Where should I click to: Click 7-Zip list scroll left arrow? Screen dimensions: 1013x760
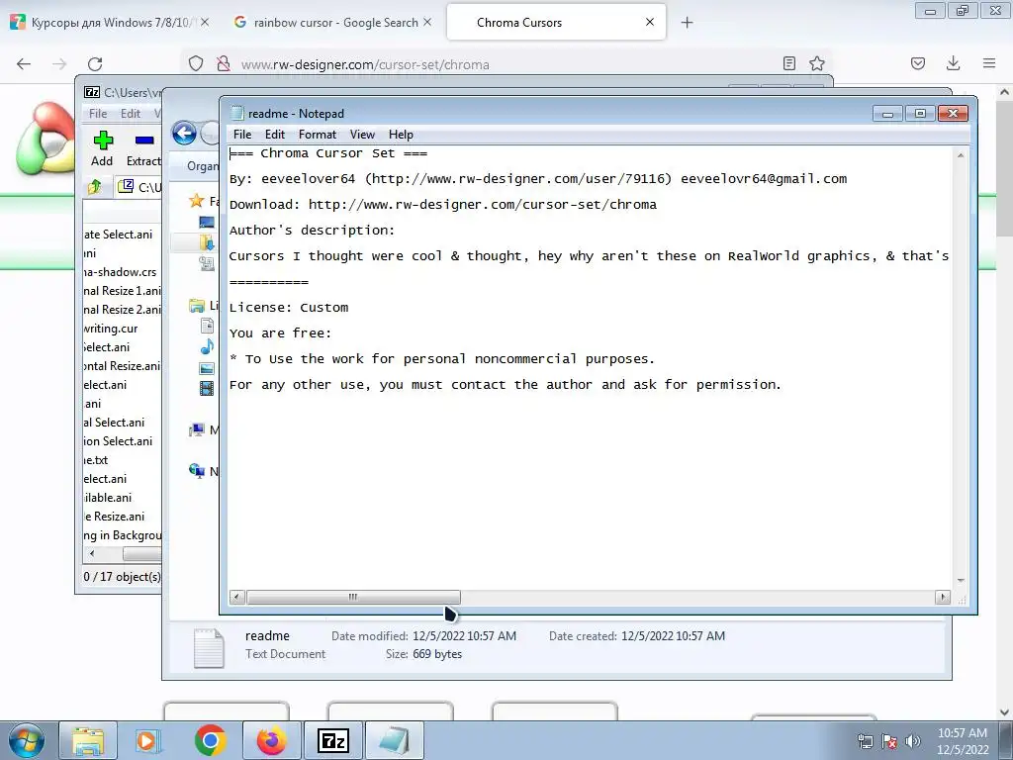(92, 554)
